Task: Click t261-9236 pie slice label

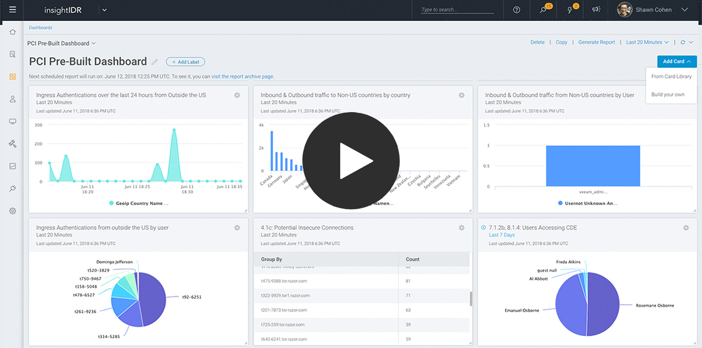Action: 85,312
